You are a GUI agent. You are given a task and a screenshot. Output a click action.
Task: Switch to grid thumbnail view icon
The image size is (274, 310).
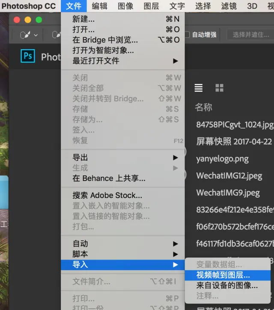219,88
